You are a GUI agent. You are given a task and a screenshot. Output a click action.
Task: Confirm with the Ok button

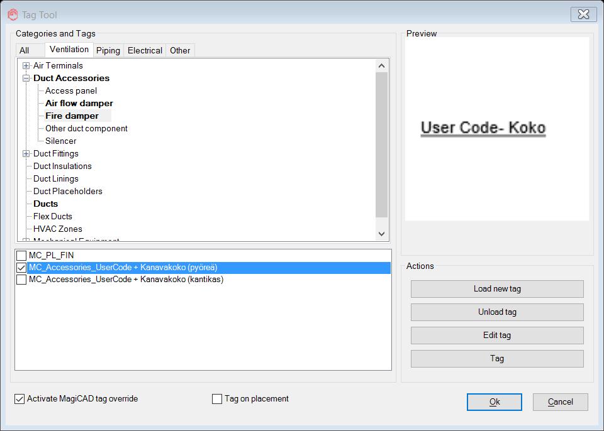[495, 402]
